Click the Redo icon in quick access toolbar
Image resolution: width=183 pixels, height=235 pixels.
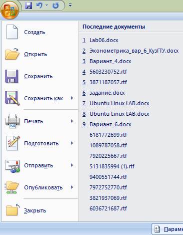(x=55, y=6)
